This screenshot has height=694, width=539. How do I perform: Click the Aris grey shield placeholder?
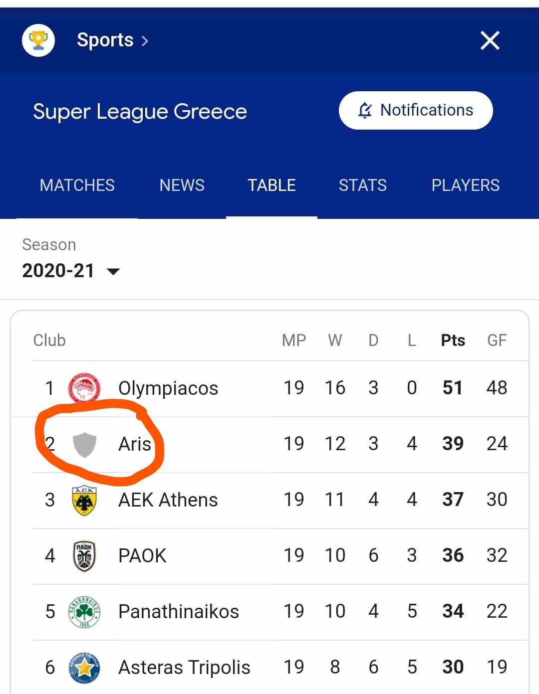[84, 444]
